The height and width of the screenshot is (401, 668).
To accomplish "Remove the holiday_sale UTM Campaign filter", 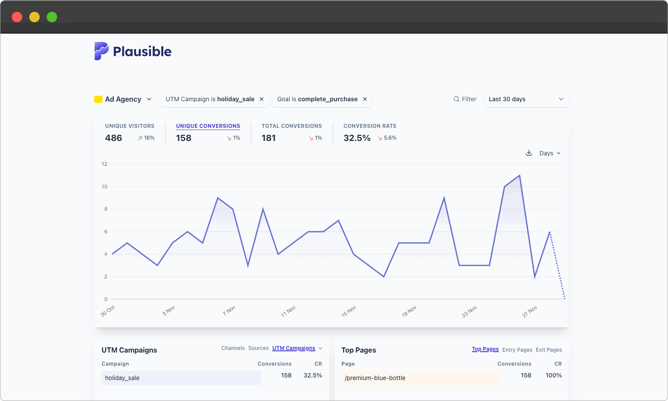I will (262, 99).
